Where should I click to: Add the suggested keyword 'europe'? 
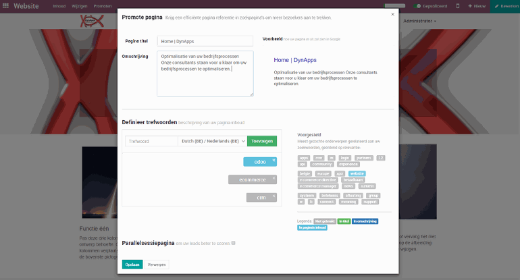[323, 173]
